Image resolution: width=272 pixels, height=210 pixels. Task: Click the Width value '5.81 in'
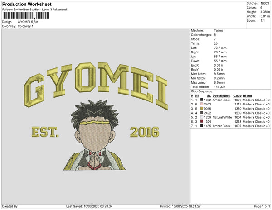[265, 16]
